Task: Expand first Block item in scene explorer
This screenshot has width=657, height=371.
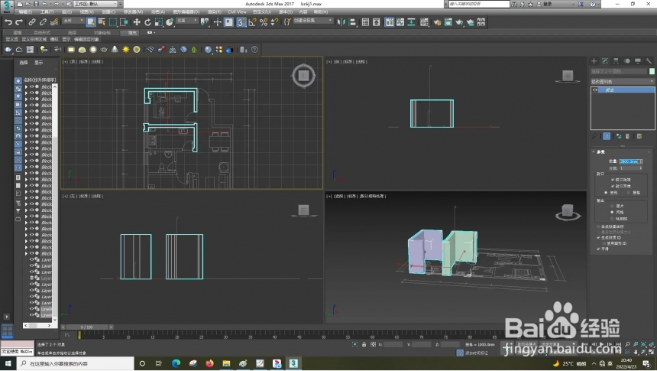Action: pyautogui.click(x=27, y=87)
